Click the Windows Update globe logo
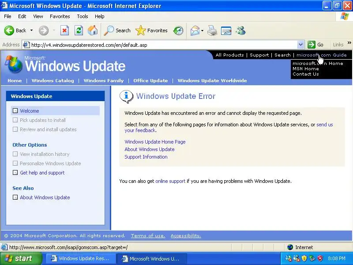353x265 pixels. [x=14, y=64]
